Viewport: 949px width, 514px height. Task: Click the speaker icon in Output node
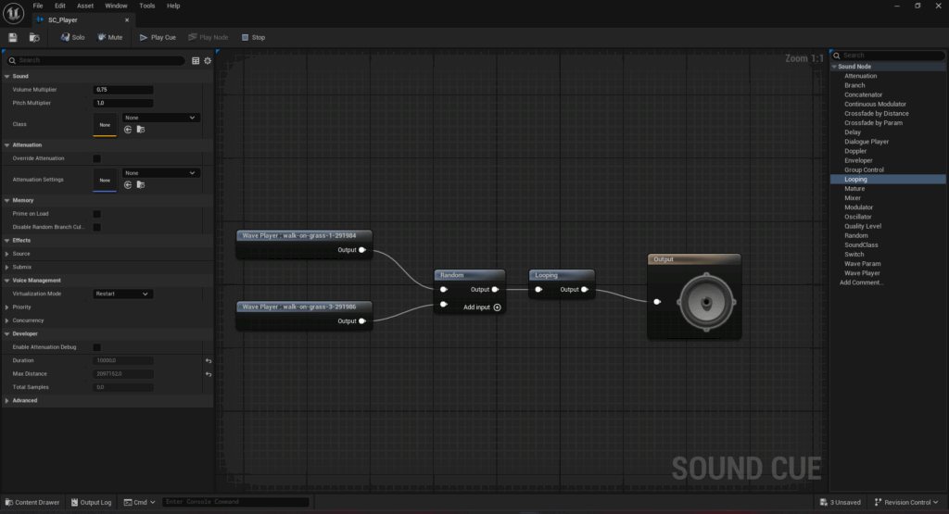coord(705,302)
